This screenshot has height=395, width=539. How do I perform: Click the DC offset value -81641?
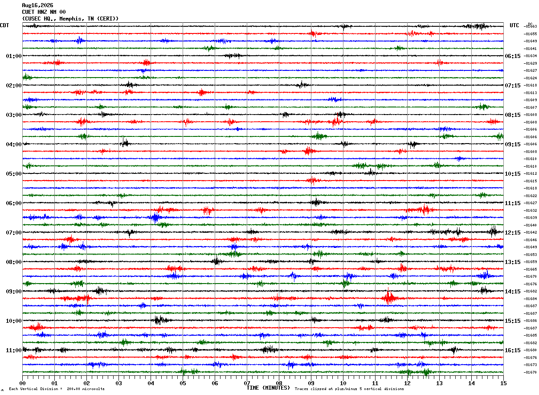[531, 49]
